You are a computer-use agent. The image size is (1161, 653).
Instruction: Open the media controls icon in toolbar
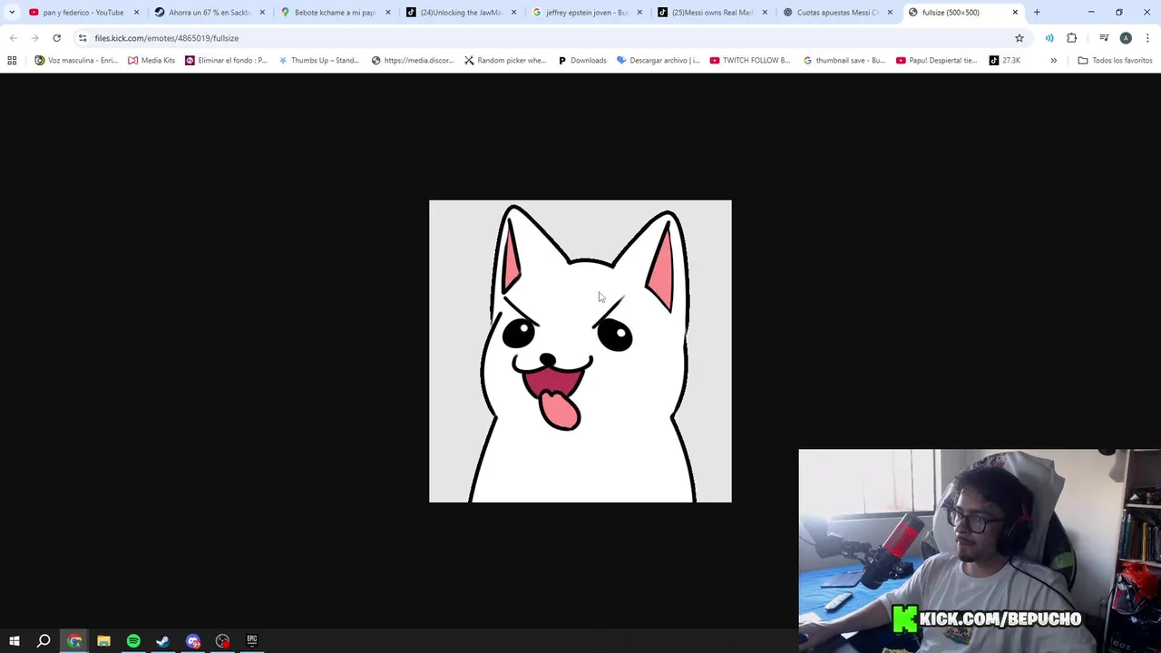coord(1104,38)
